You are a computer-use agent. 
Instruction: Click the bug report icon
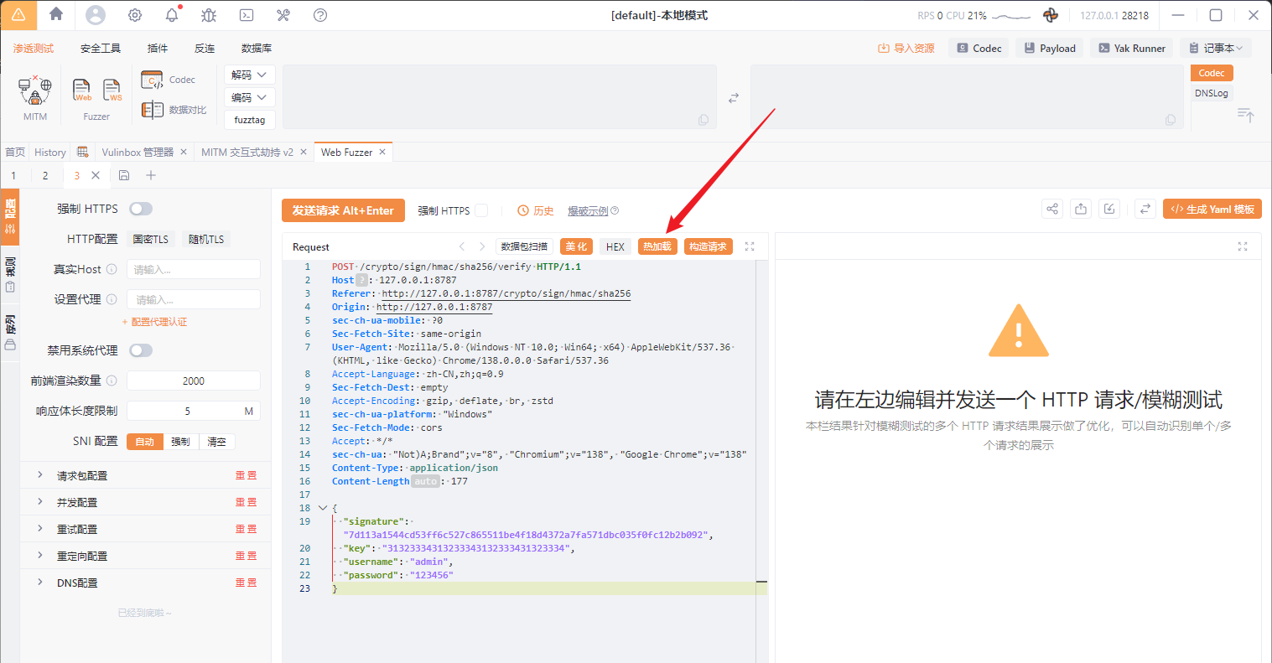[209, 15]
